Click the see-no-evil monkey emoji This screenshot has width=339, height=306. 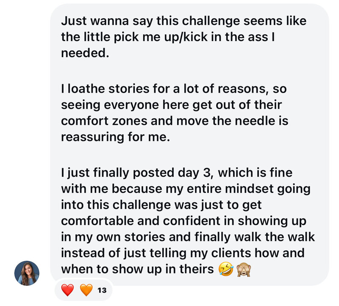pyautogui.click(x=243, y=269)
